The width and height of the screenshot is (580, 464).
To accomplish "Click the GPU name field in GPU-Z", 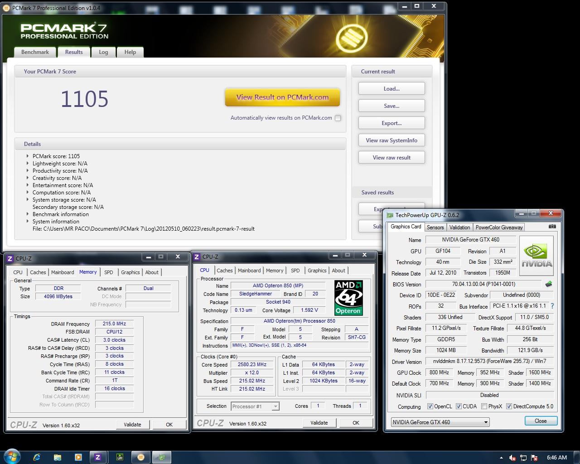I will (471, 240).
